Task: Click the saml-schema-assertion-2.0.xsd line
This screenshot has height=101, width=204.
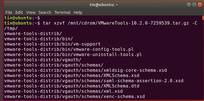Action: 94,81
